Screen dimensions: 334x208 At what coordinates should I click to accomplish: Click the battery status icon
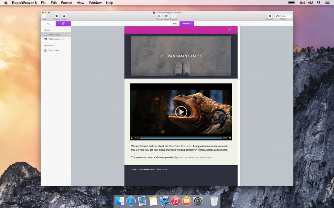pos(292,3)
